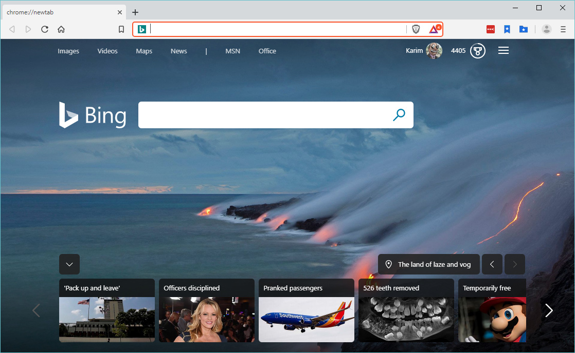Show next background image
This screenshot has width=575, height=353.
point(515,264)
